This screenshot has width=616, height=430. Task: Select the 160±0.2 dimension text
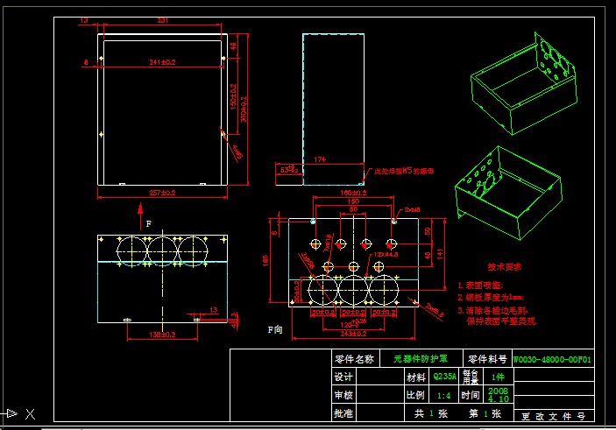coord(353,192)
